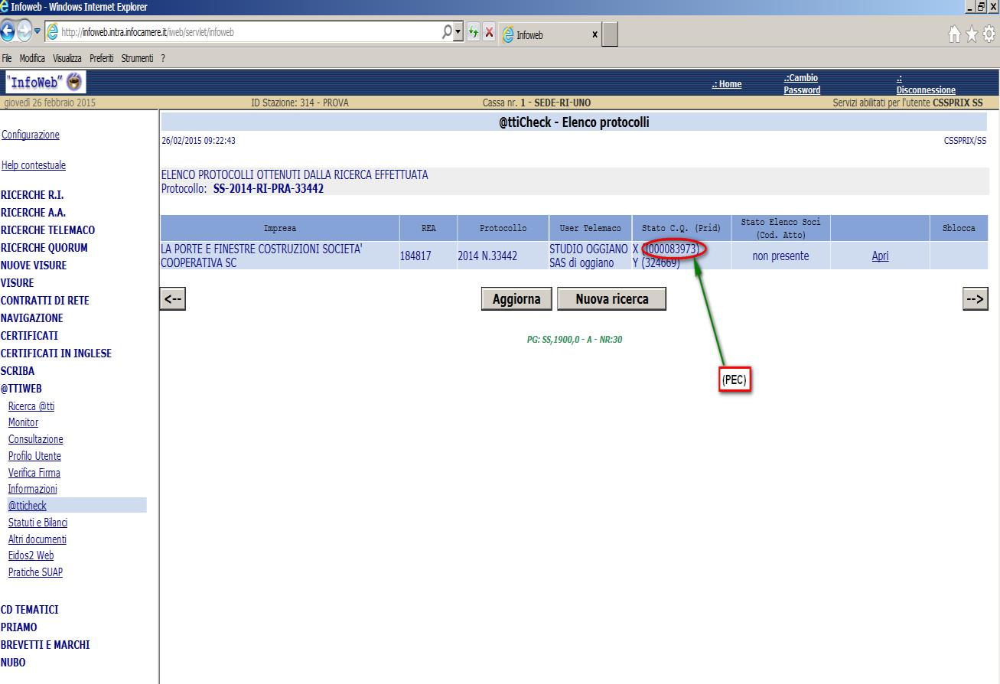The height and width of the screenshot is (684, 1000).
Task: Open Altri documenti link
Action: click(37, 540)
